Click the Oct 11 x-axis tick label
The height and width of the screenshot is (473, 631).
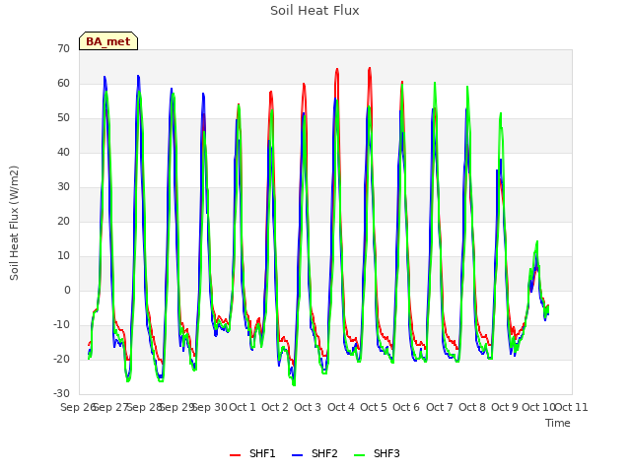point(572,407)
